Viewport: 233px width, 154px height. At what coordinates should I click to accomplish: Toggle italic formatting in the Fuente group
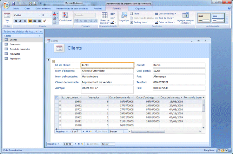coord(20,21)
